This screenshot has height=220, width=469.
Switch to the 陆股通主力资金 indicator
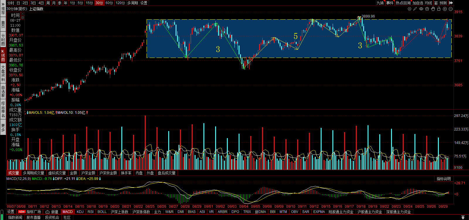point(341,212)
